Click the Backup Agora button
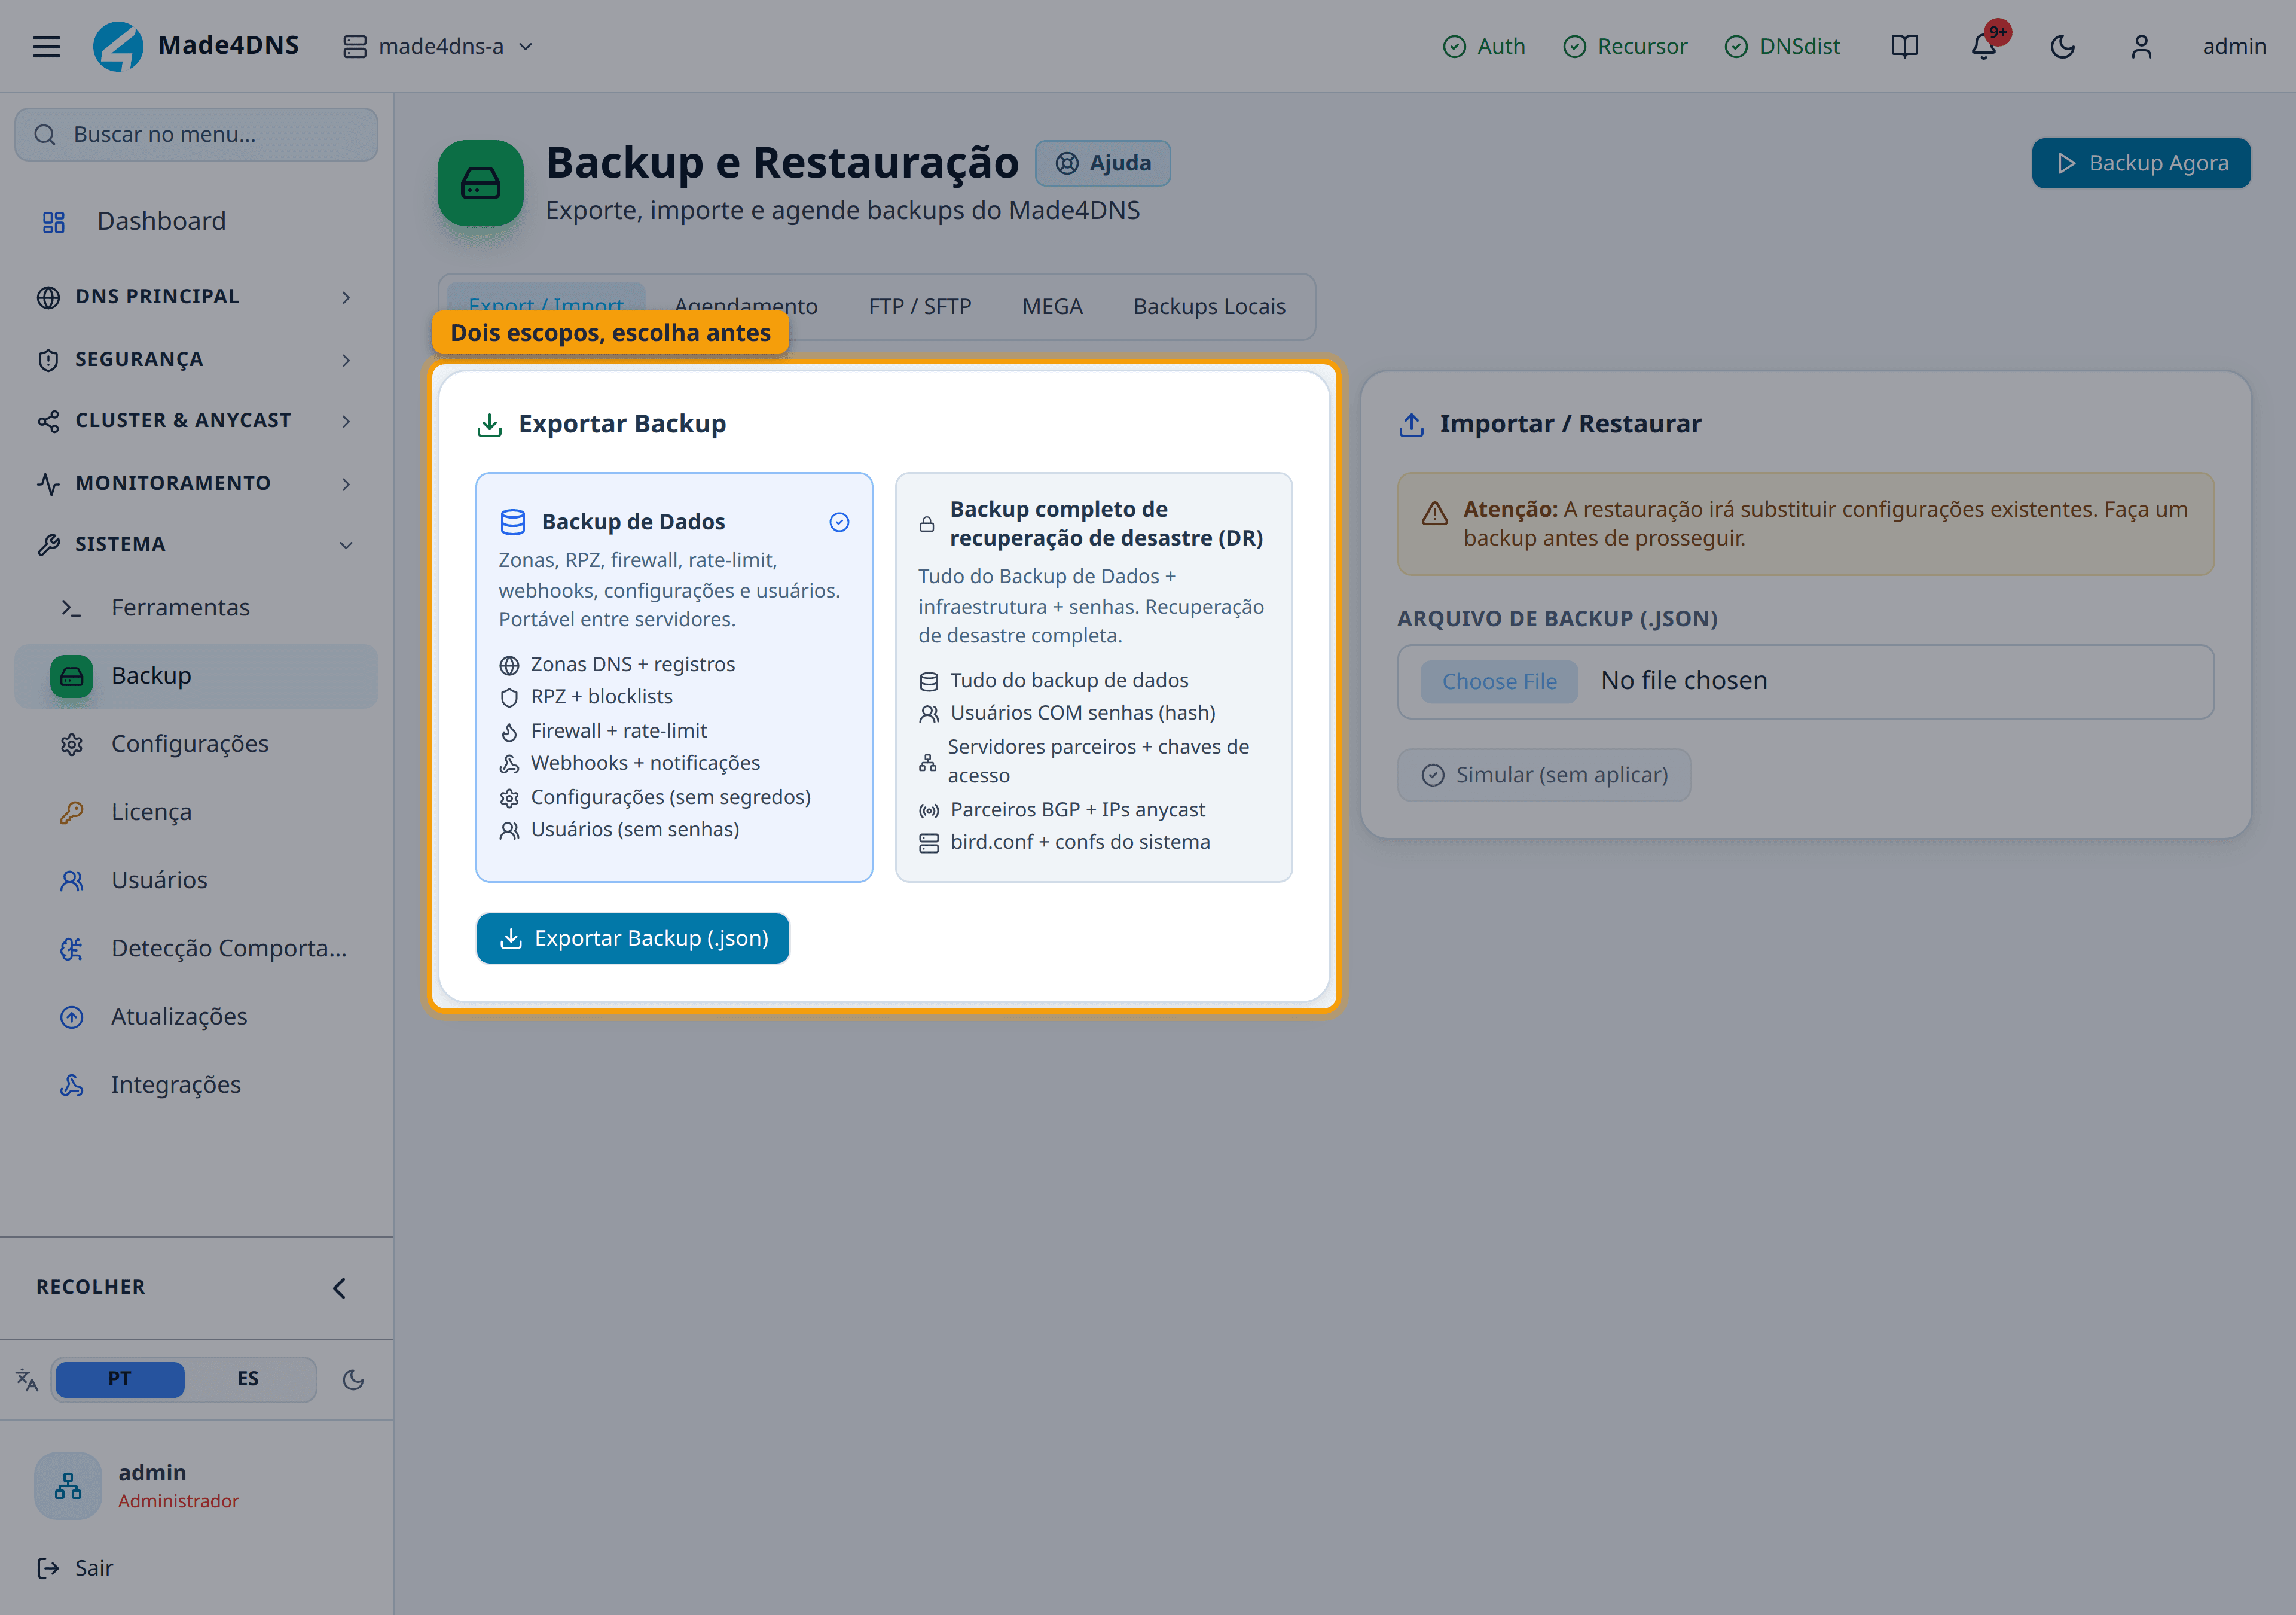 (x=2141, y=163)
